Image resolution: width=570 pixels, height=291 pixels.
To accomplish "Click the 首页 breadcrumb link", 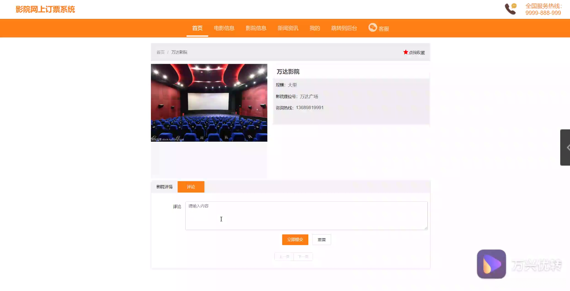I will pos(161,52).
